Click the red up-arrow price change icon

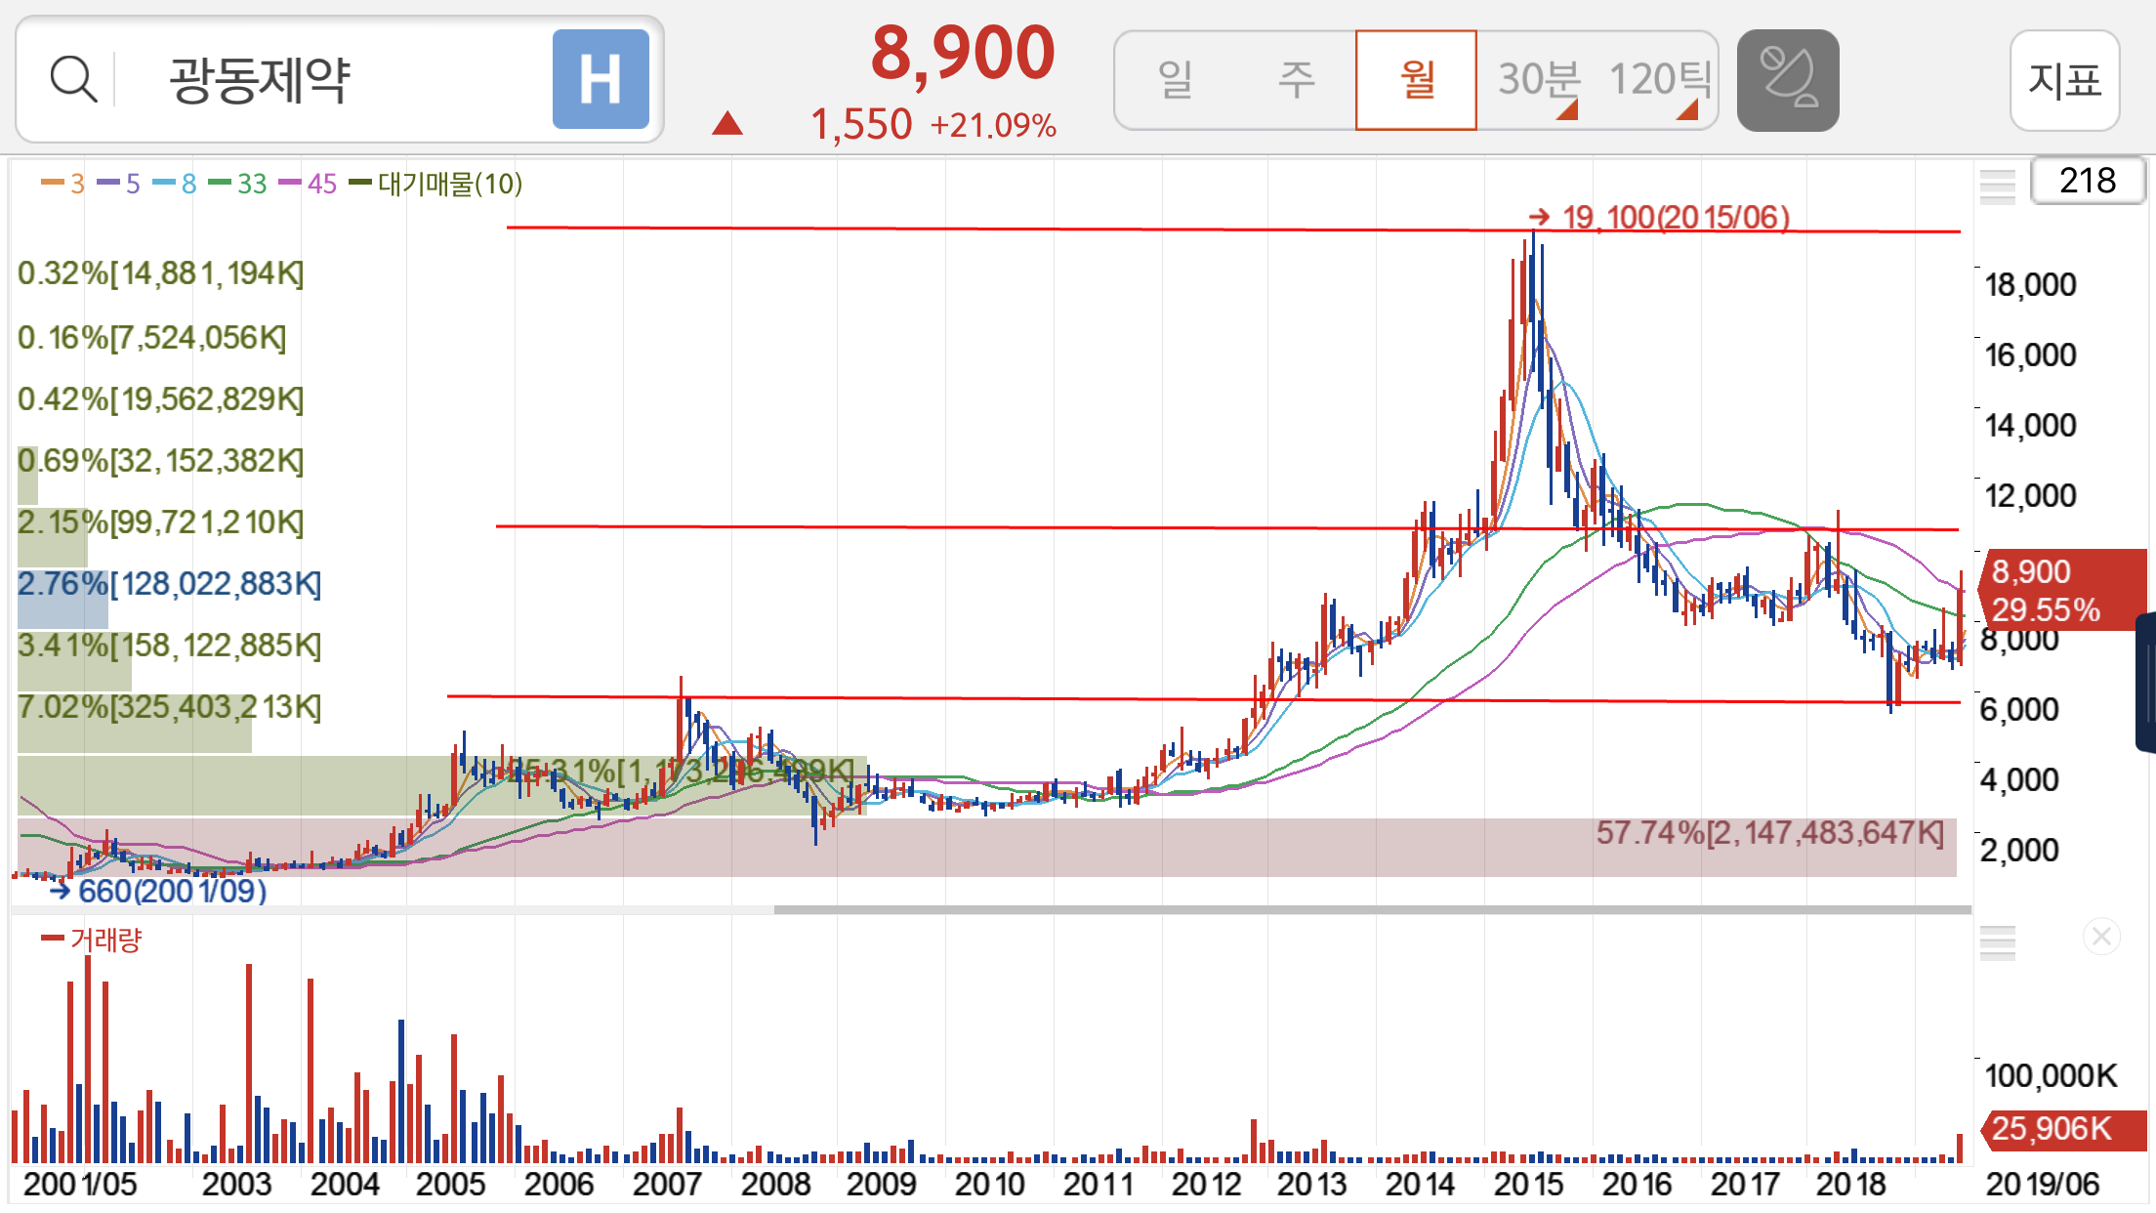click(x=727, y=124)
